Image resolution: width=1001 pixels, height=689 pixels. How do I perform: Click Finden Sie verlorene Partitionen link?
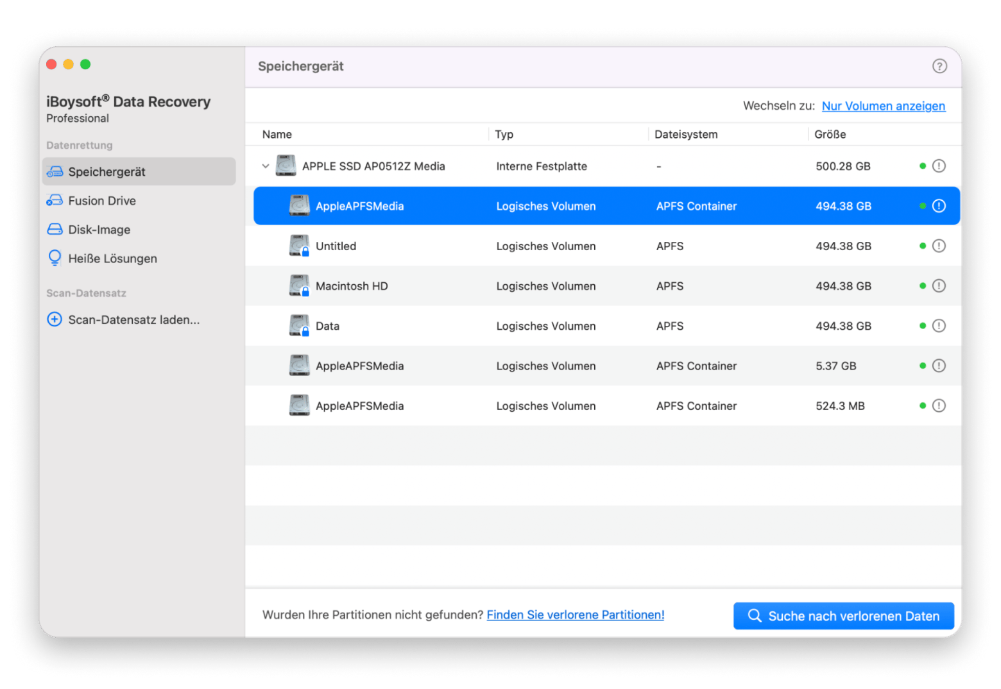(576, 615)
